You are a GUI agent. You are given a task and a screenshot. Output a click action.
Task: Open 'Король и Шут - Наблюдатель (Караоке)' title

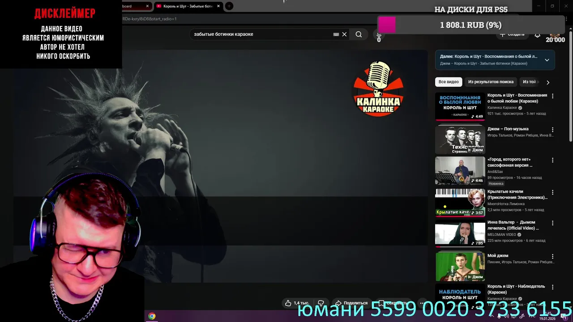[x=516, y=289]
